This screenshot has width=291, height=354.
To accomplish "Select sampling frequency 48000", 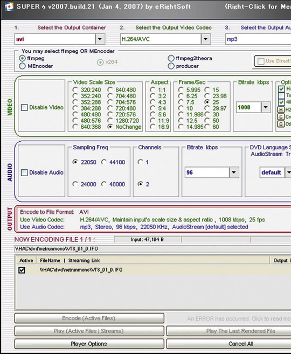I will [x=104, y=184].
